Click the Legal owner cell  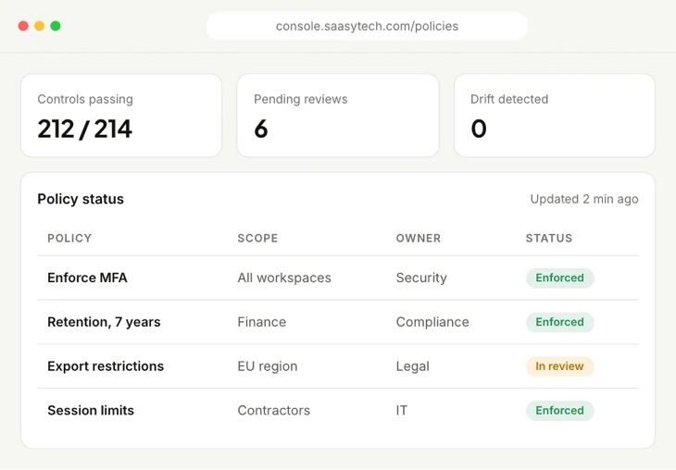(x=413, y=366)
